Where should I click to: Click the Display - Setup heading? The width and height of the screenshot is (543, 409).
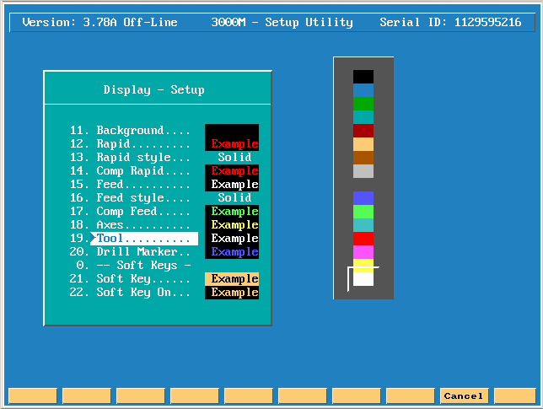point(153,90)
